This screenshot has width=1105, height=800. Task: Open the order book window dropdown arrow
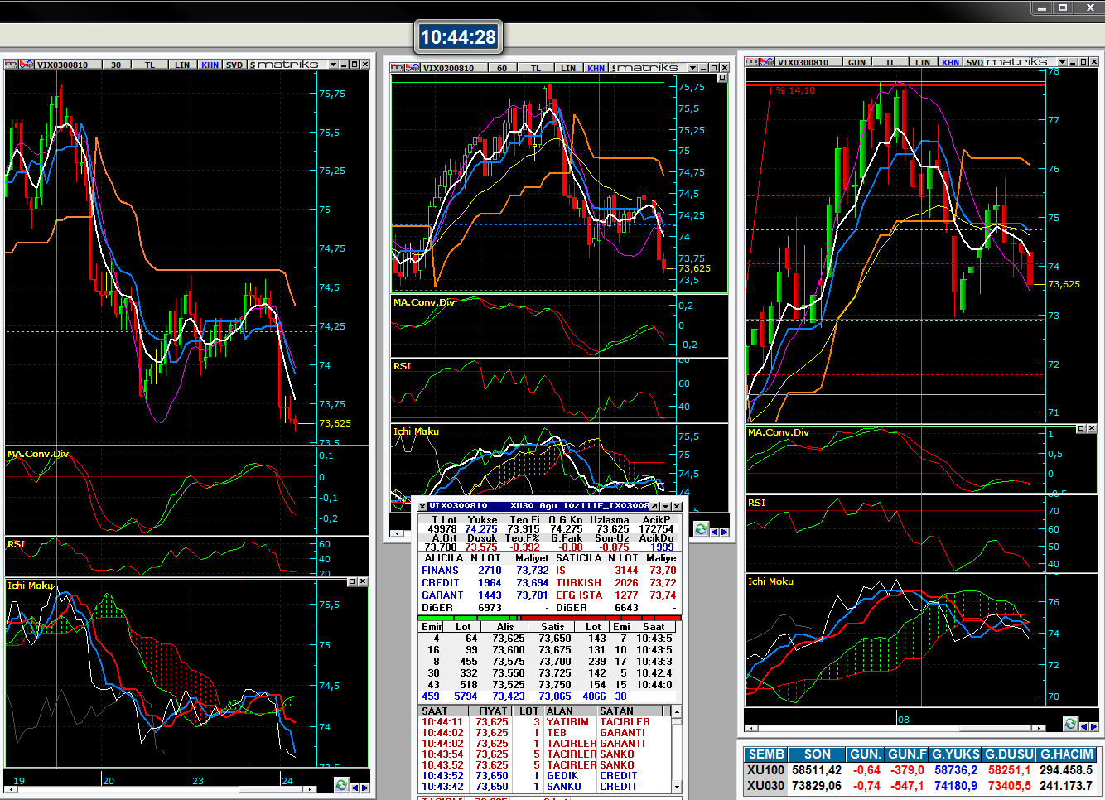665,506
